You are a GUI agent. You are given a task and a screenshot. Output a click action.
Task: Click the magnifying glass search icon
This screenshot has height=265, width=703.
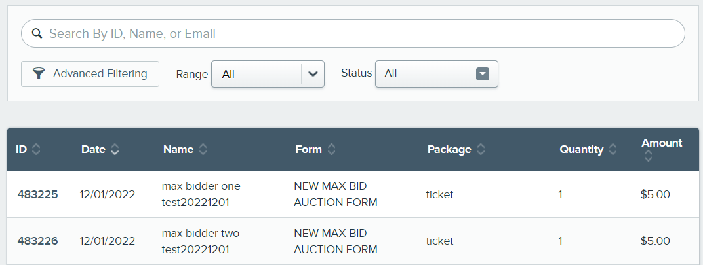click(37, 33)
